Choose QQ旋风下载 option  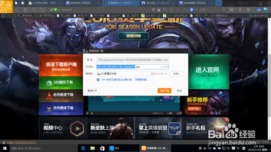point(61,83)
